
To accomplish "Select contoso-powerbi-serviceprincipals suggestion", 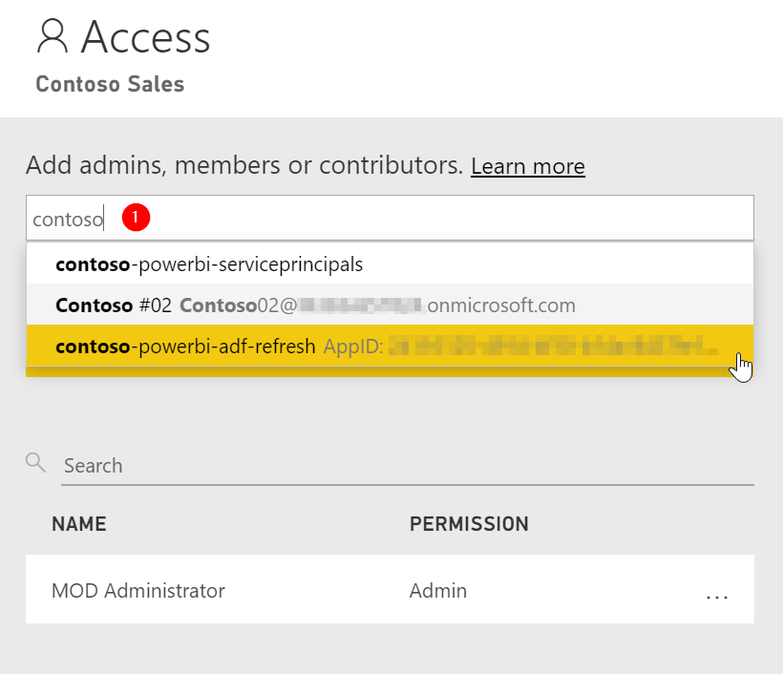I will (390, 264).
